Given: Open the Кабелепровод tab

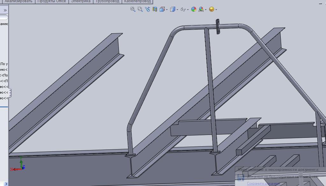Looking at the screenshot, I should (x=137, y=2).
